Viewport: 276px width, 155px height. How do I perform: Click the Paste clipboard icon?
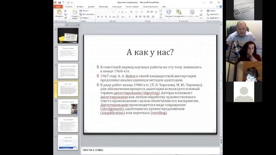[59, 12]
